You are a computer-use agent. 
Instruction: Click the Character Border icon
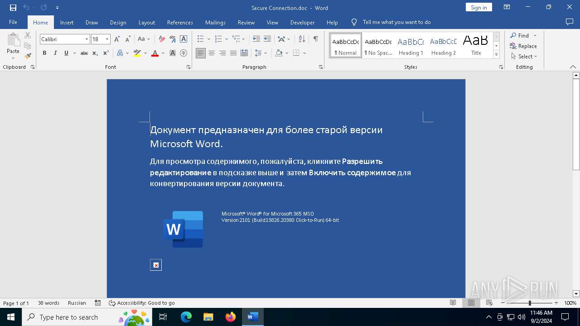tap(184, 39)
